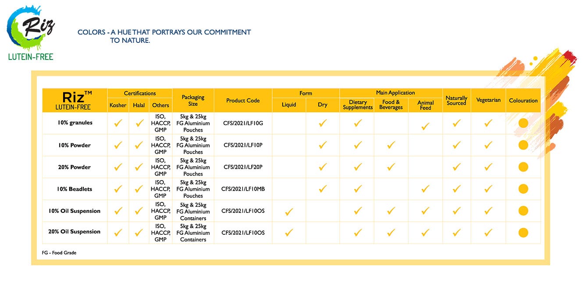Click the Colors commitment to nature headline

(x=164, y=36)
